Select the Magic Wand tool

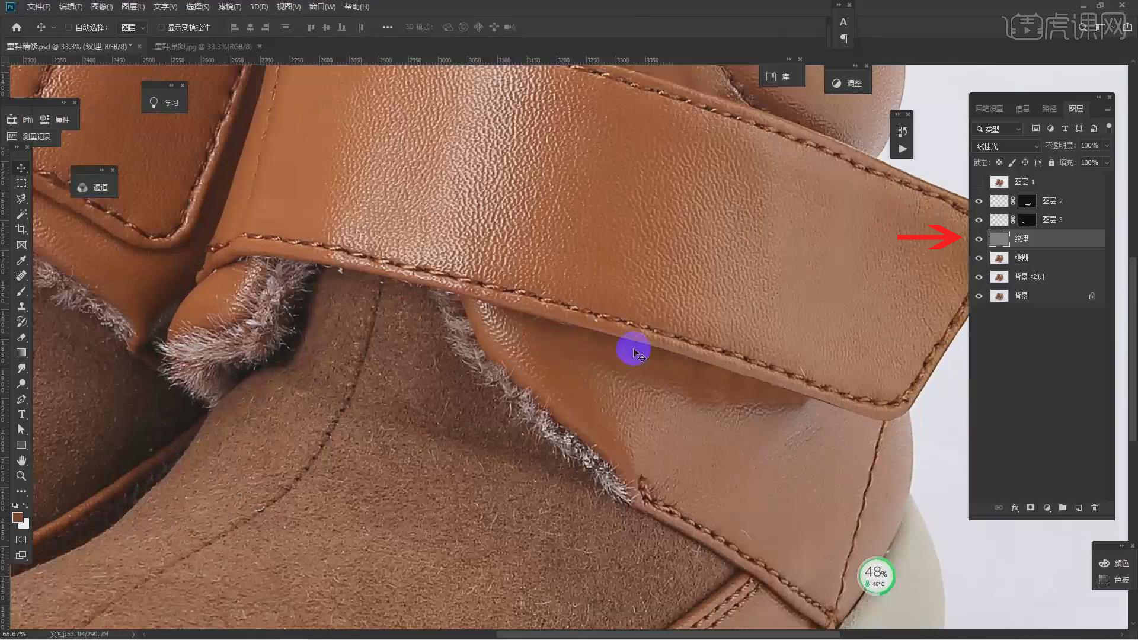[x=21, y=214]
